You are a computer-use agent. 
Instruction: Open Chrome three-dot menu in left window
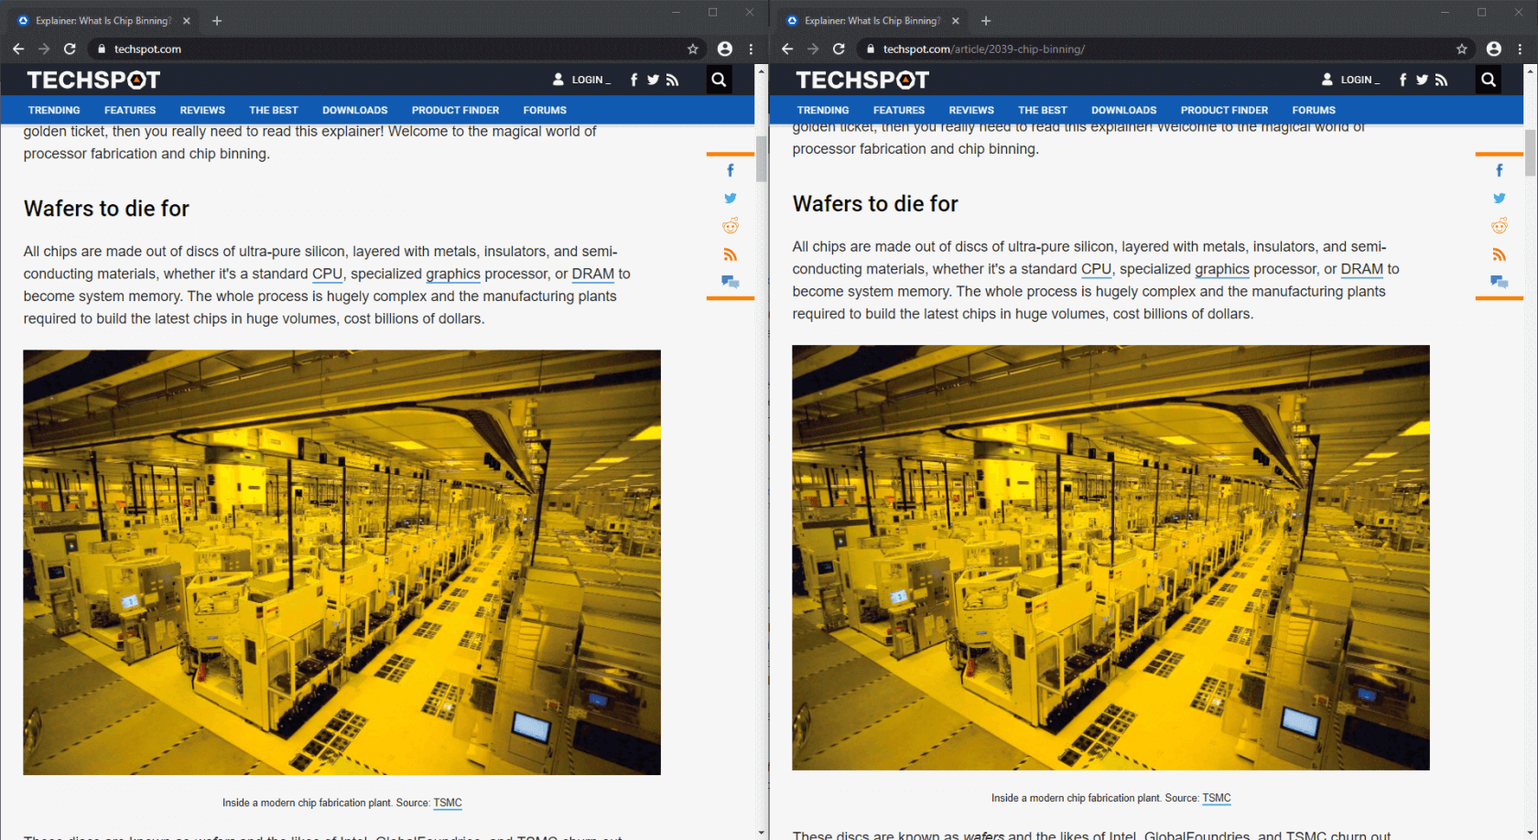[x=751, y=48]
